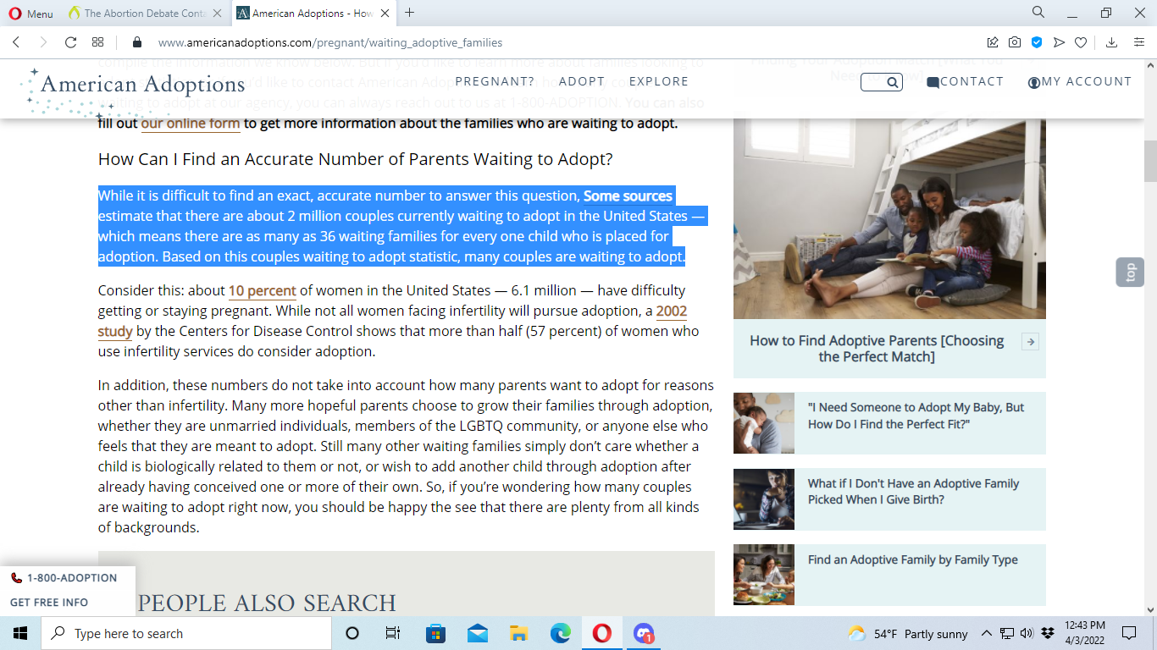1157x650 pixels.
Task: Open Cortana circle on taskbar
Action: pyautogui.click(x=352, y=633)
